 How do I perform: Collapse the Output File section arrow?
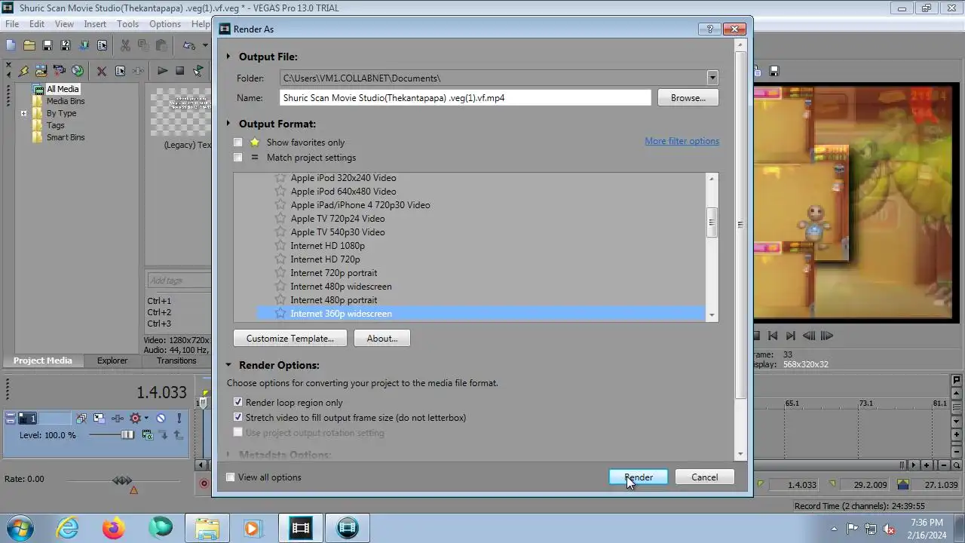coord(228,57)
